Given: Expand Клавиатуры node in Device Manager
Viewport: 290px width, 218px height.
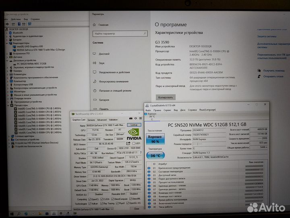Looking at the screenshot, I should (x=7, y=74).
